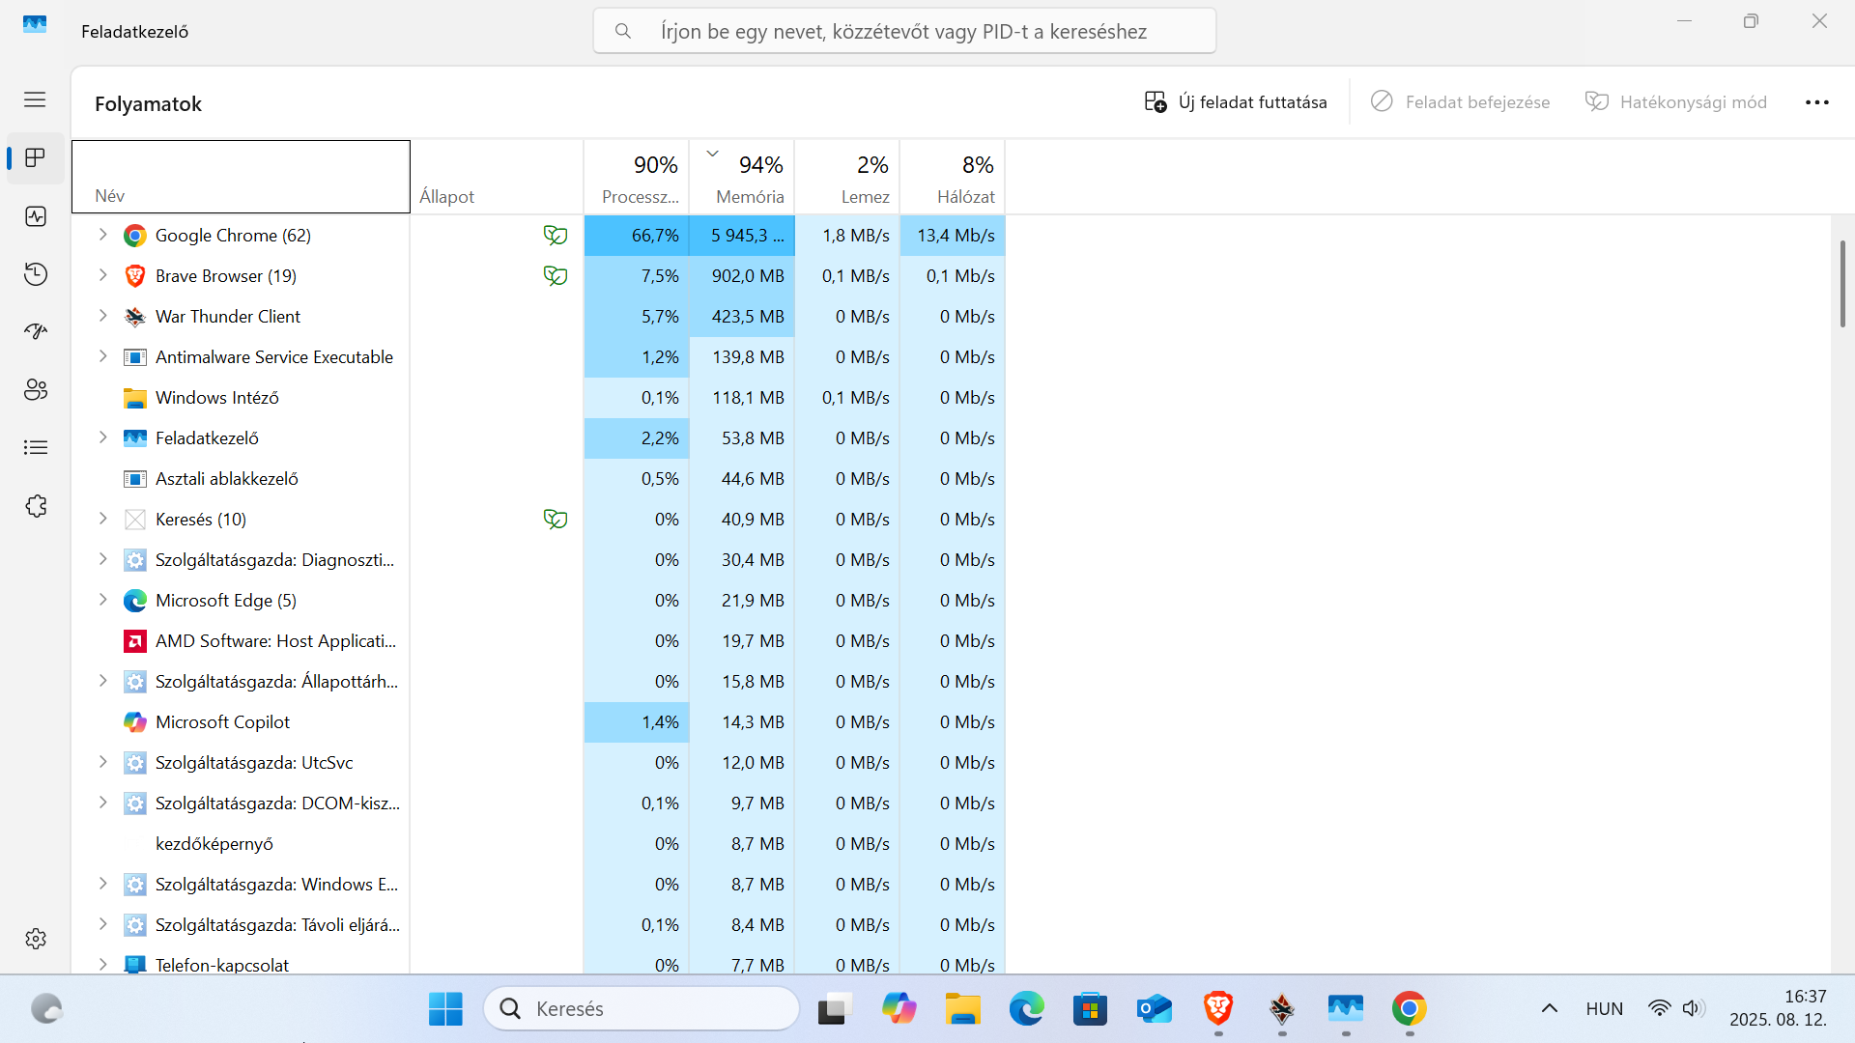This screenshot has width=1855, height=1043.
Task: Click efficiency leaf icon on Keresés row
Action: (556, 520)
